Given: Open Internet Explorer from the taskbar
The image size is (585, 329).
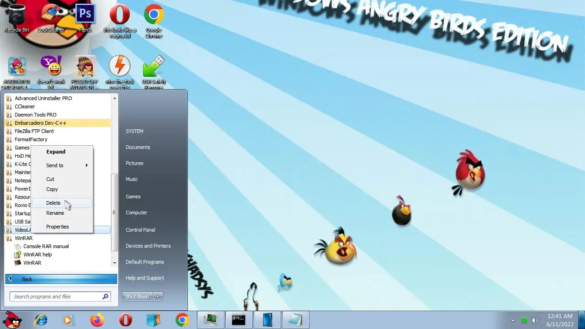Looking at the screenshot, I should pos(41,320).
